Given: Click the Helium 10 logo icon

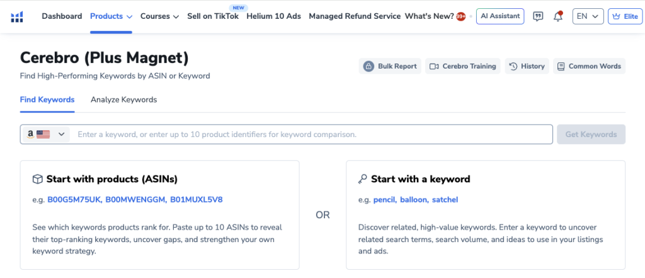Looking at the screenshot, I should pos(17,16).
